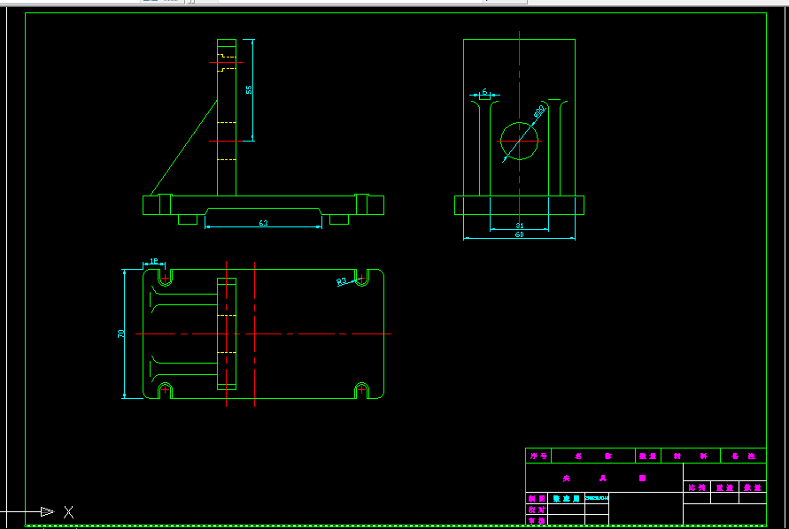
Task: Select the "校对" label in the title block
Action: coord(537,510)
